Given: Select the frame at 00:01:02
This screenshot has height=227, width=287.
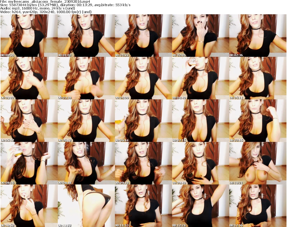Looking at the screenshot, I should pos(86,36).
